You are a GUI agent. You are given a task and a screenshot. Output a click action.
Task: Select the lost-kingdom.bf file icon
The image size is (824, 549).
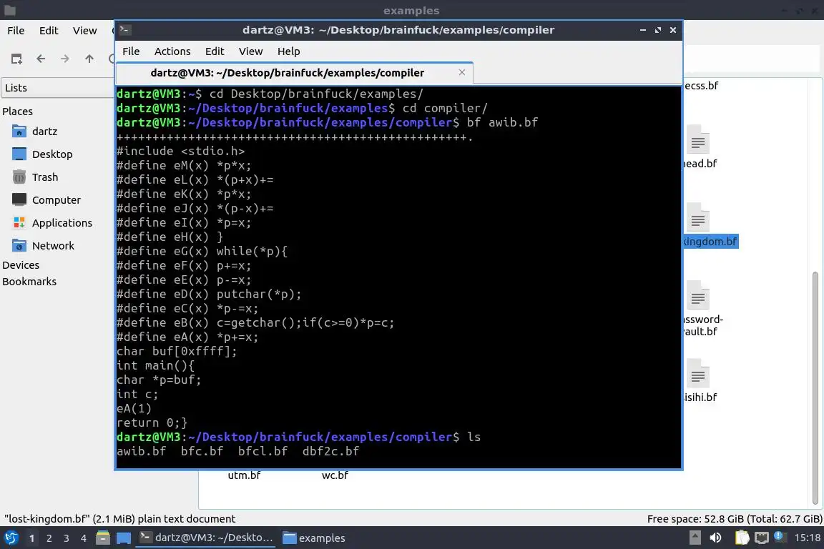698,217
